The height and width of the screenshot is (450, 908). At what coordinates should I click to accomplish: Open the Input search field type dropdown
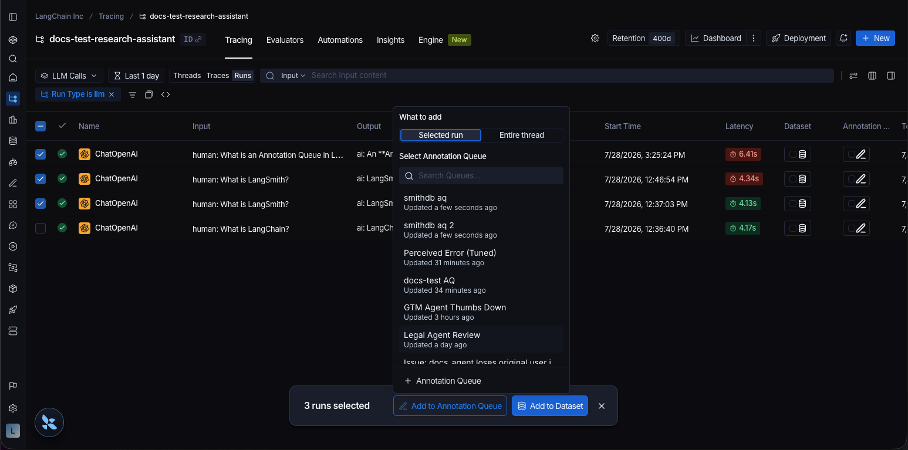pos(293,76)
